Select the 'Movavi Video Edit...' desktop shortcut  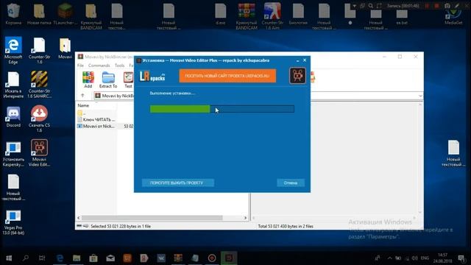39,153
